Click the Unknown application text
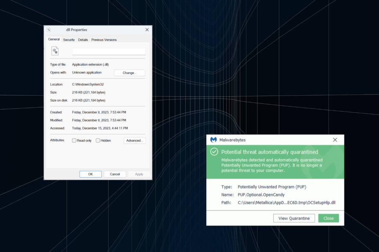 tap(87, 73)
